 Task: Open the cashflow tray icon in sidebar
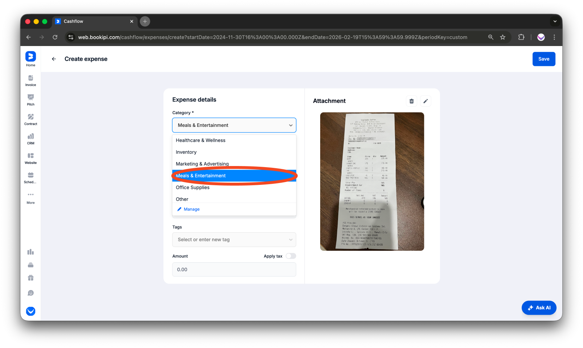tap(30, 265)
